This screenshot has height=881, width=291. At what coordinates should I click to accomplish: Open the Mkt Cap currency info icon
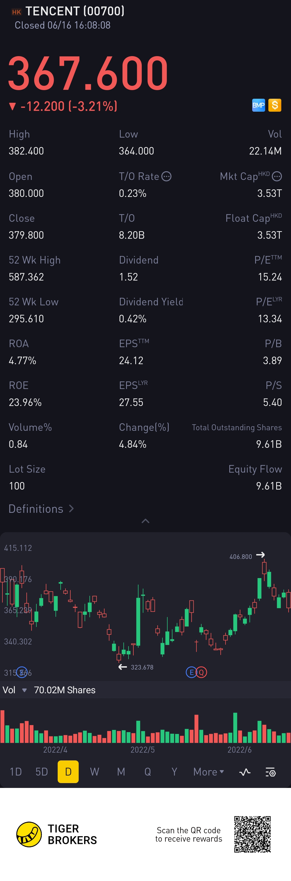[x=277, y=176]
